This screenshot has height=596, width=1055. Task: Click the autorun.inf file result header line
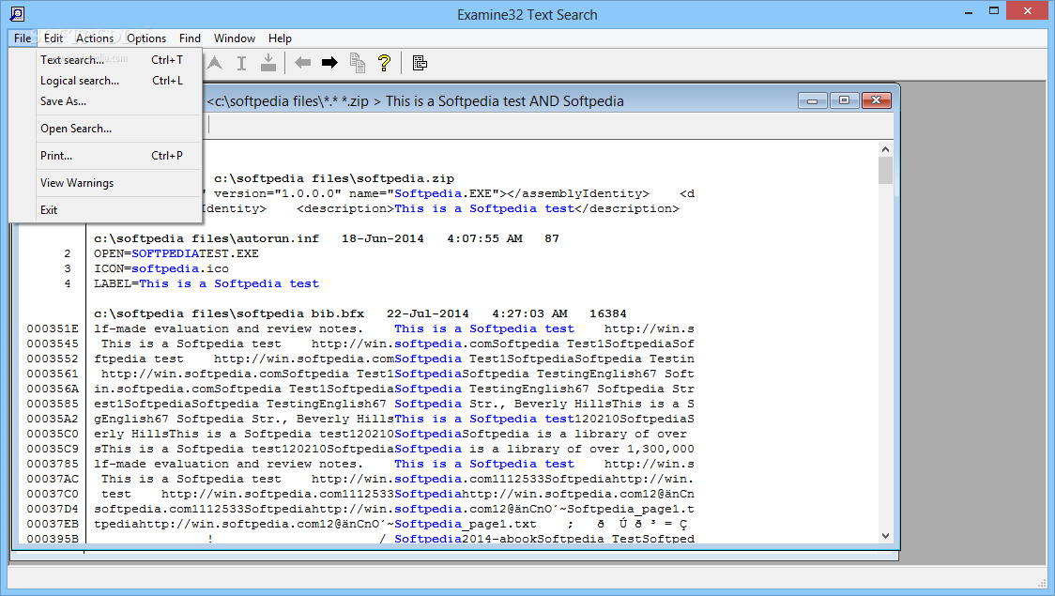tap(327, 238)
